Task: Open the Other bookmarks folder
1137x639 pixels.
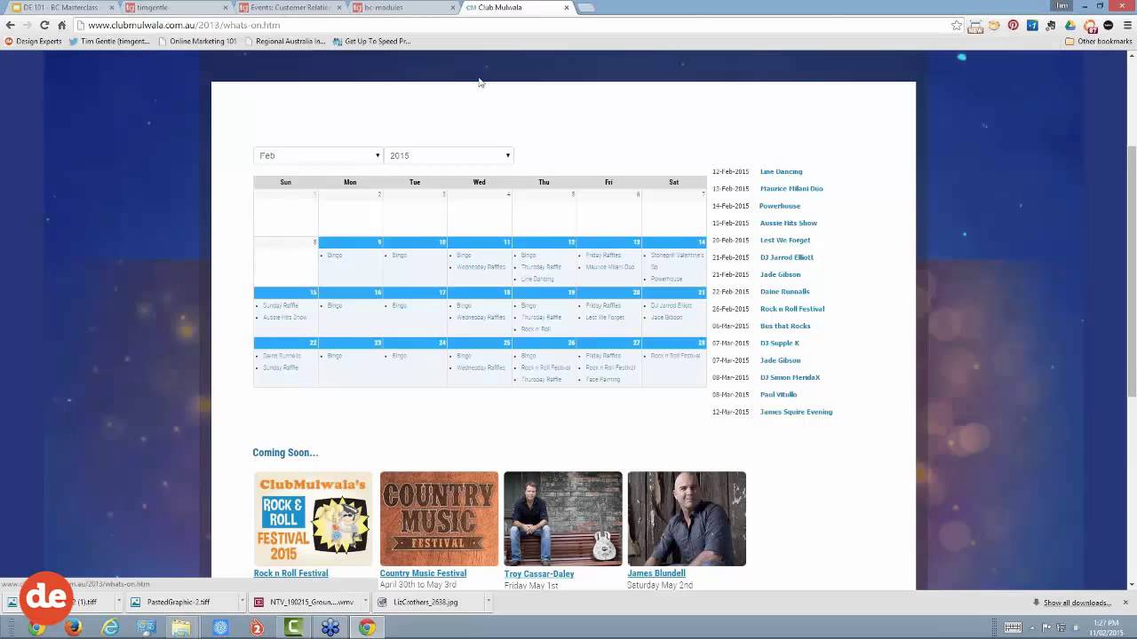Action: coord(1099,41)
